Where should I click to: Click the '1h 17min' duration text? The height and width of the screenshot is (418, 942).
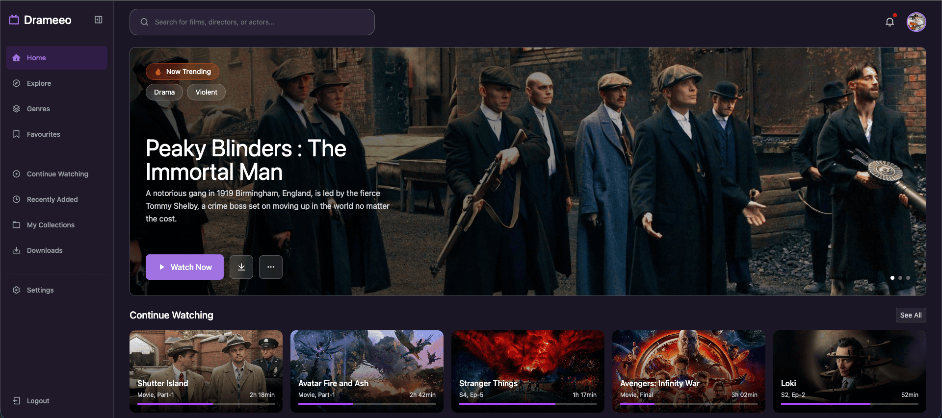584,395
